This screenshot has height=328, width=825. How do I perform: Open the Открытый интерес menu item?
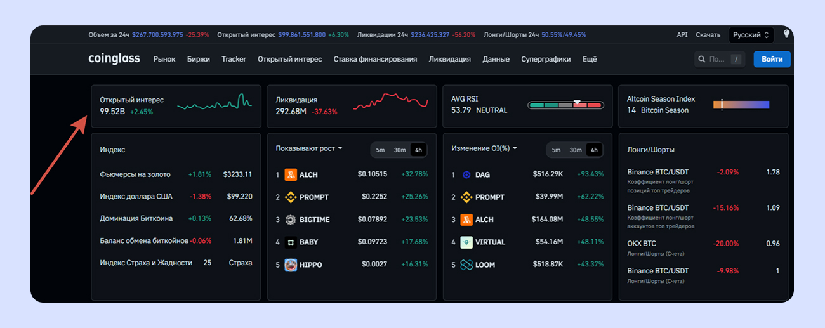(x=289, y=59)
